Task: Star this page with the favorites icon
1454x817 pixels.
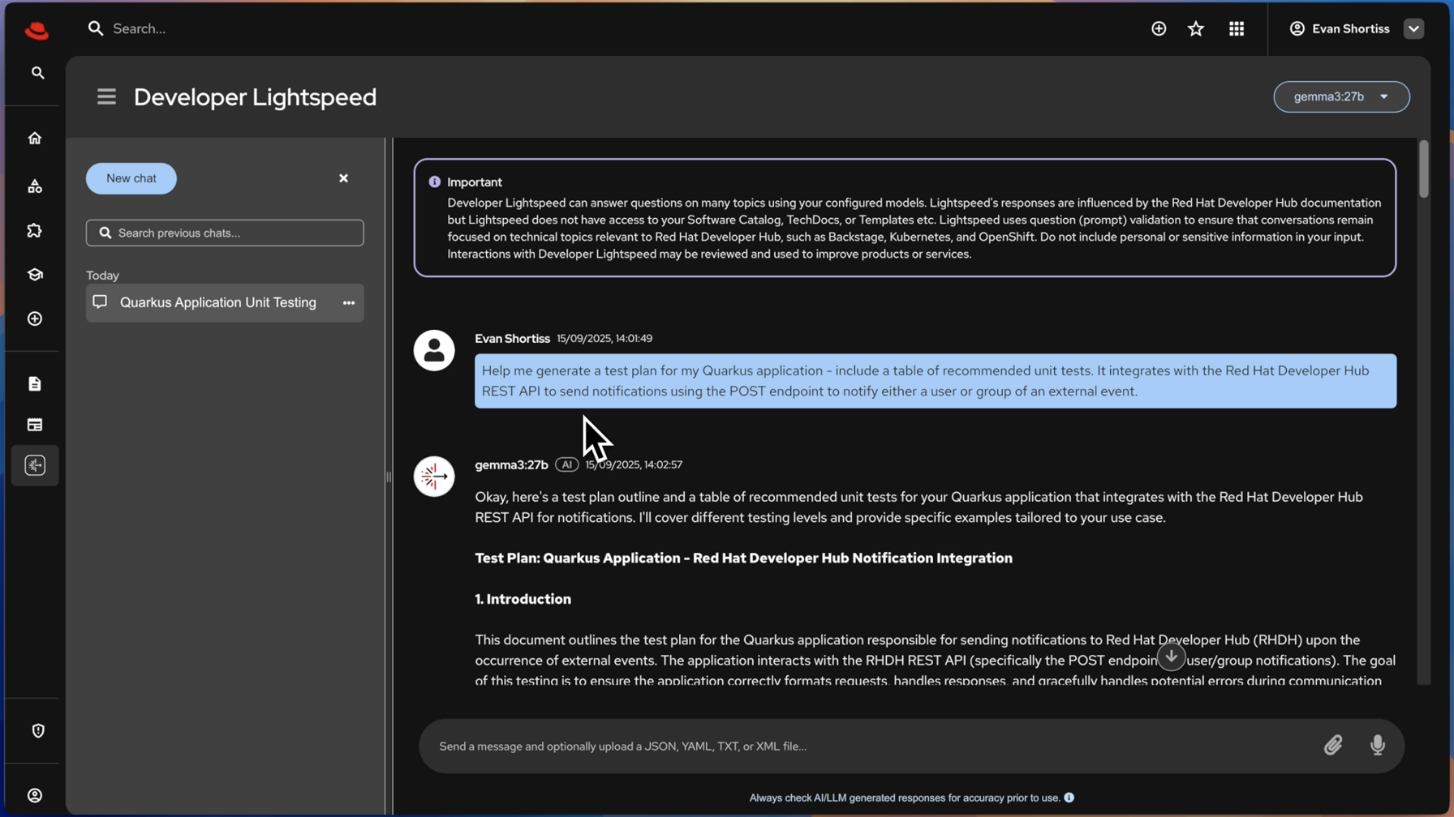Action: [x=1196, y=29]
